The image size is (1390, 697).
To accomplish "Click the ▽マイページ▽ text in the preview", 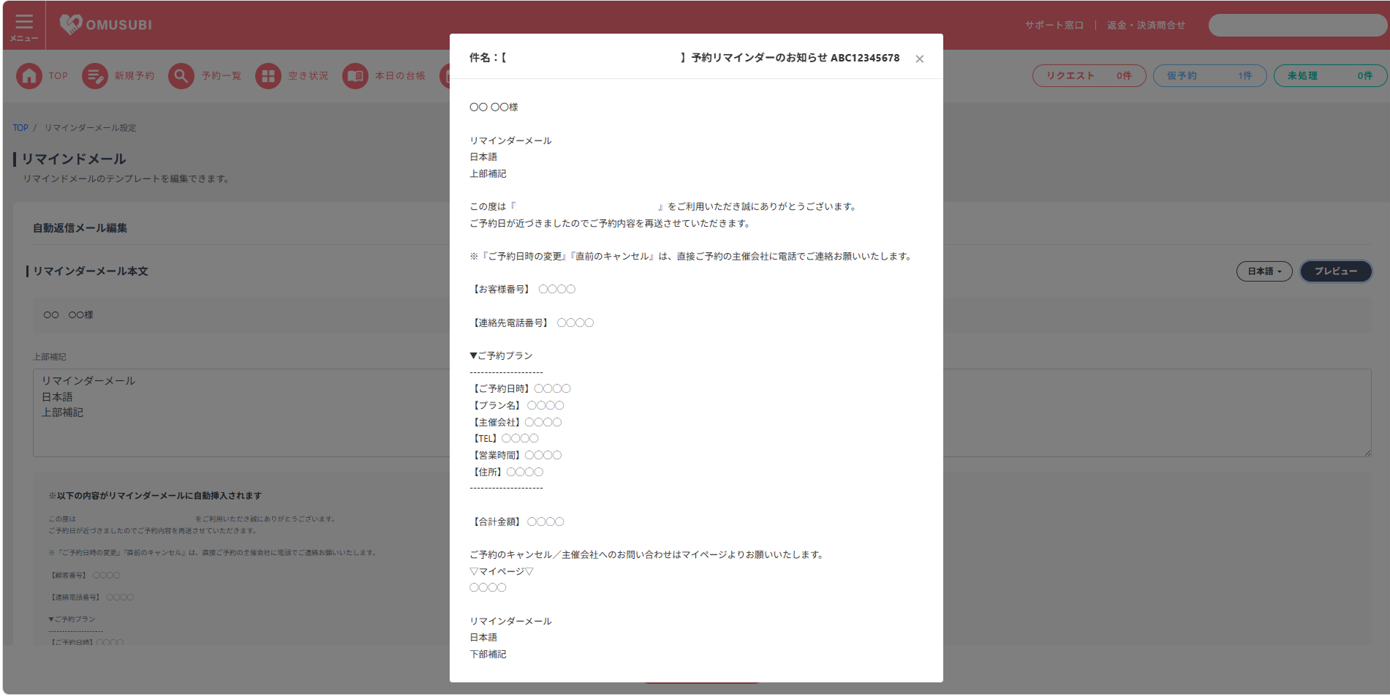I will [x=502, y=572].
